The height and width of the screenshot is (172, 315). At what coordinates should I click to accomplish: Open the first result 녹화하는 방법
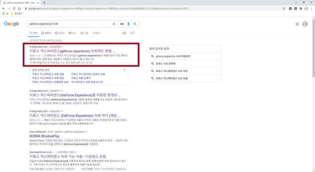(x=72, y=51)
